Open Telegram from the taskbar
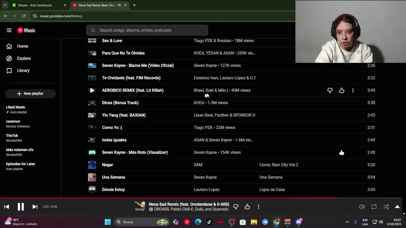406x228 pixels. point(265,222)
